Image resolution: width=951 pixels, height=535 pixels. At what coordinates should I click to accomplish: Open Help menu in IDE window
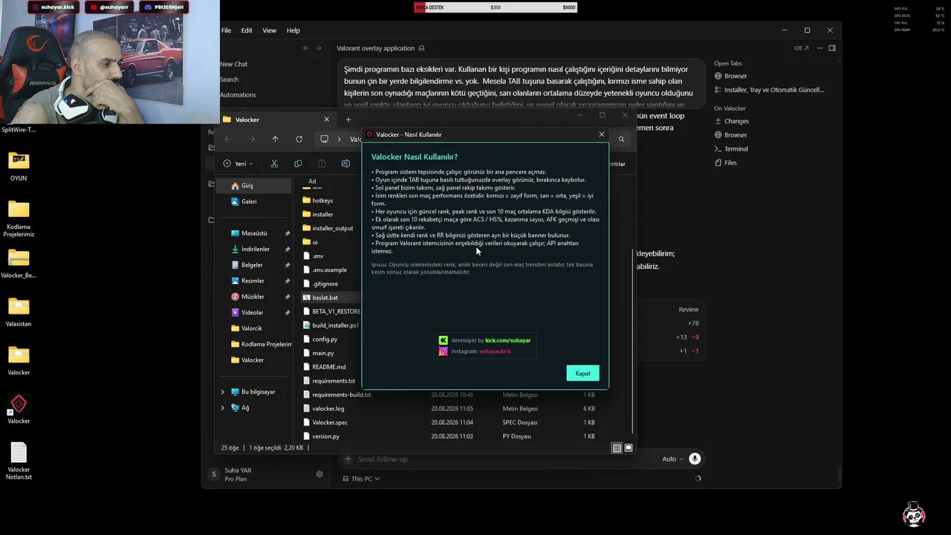pyautogui.click(x=293, y=30)
